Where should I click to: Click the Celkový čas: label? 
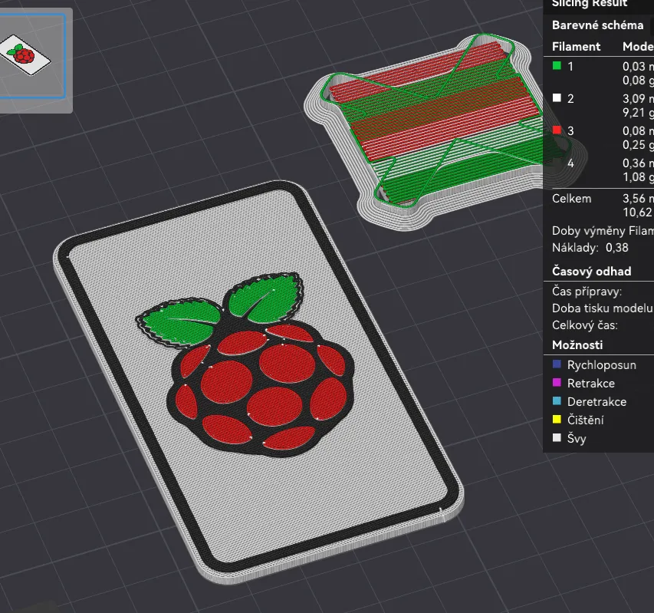(585, 325)
